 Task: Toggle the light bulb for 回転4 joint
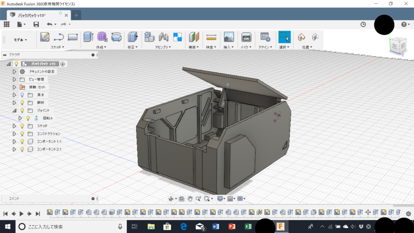pyautogui.click(x=28, y=118)
